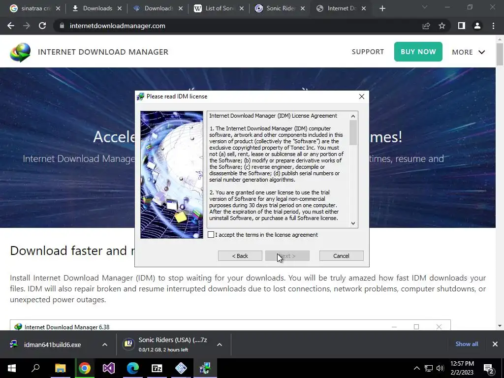
Task: Click the Cancel button in IDM dialog
Action: coord(342,256)
